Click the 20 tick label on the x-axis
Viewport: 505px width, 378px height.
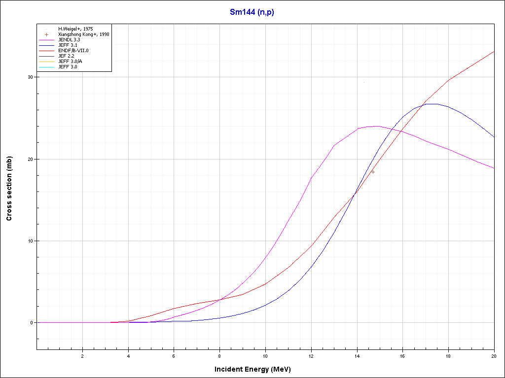click(x=494, y=356)
